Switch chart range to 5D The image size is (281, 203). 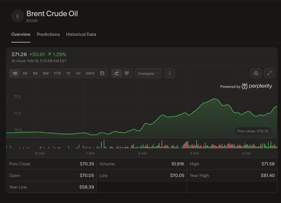25,73
